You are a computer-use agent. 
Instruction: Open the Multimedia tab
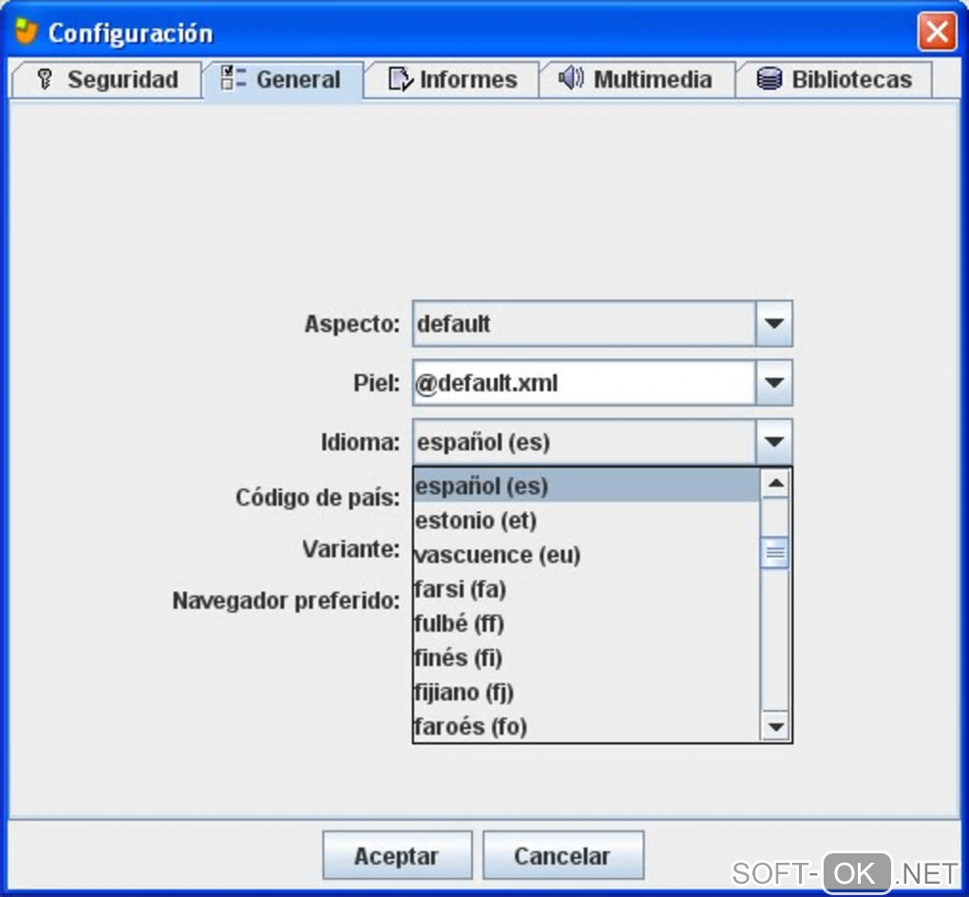[637, 80]
